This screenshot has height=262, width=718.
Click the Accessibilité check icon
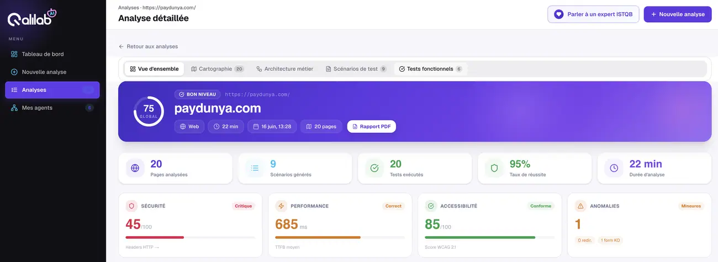(431, 206)
